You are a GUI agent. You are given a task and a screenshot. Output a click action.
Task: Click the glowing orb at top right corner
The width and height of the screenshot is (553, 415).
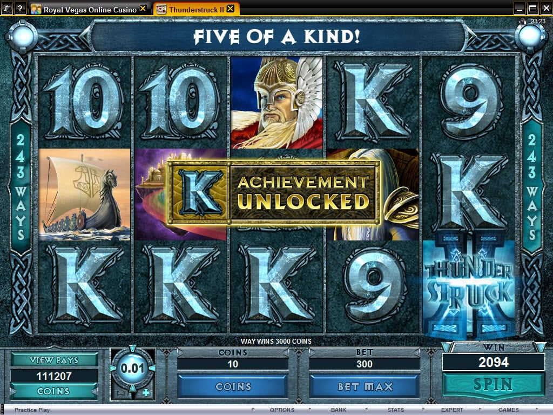(530, 36)
